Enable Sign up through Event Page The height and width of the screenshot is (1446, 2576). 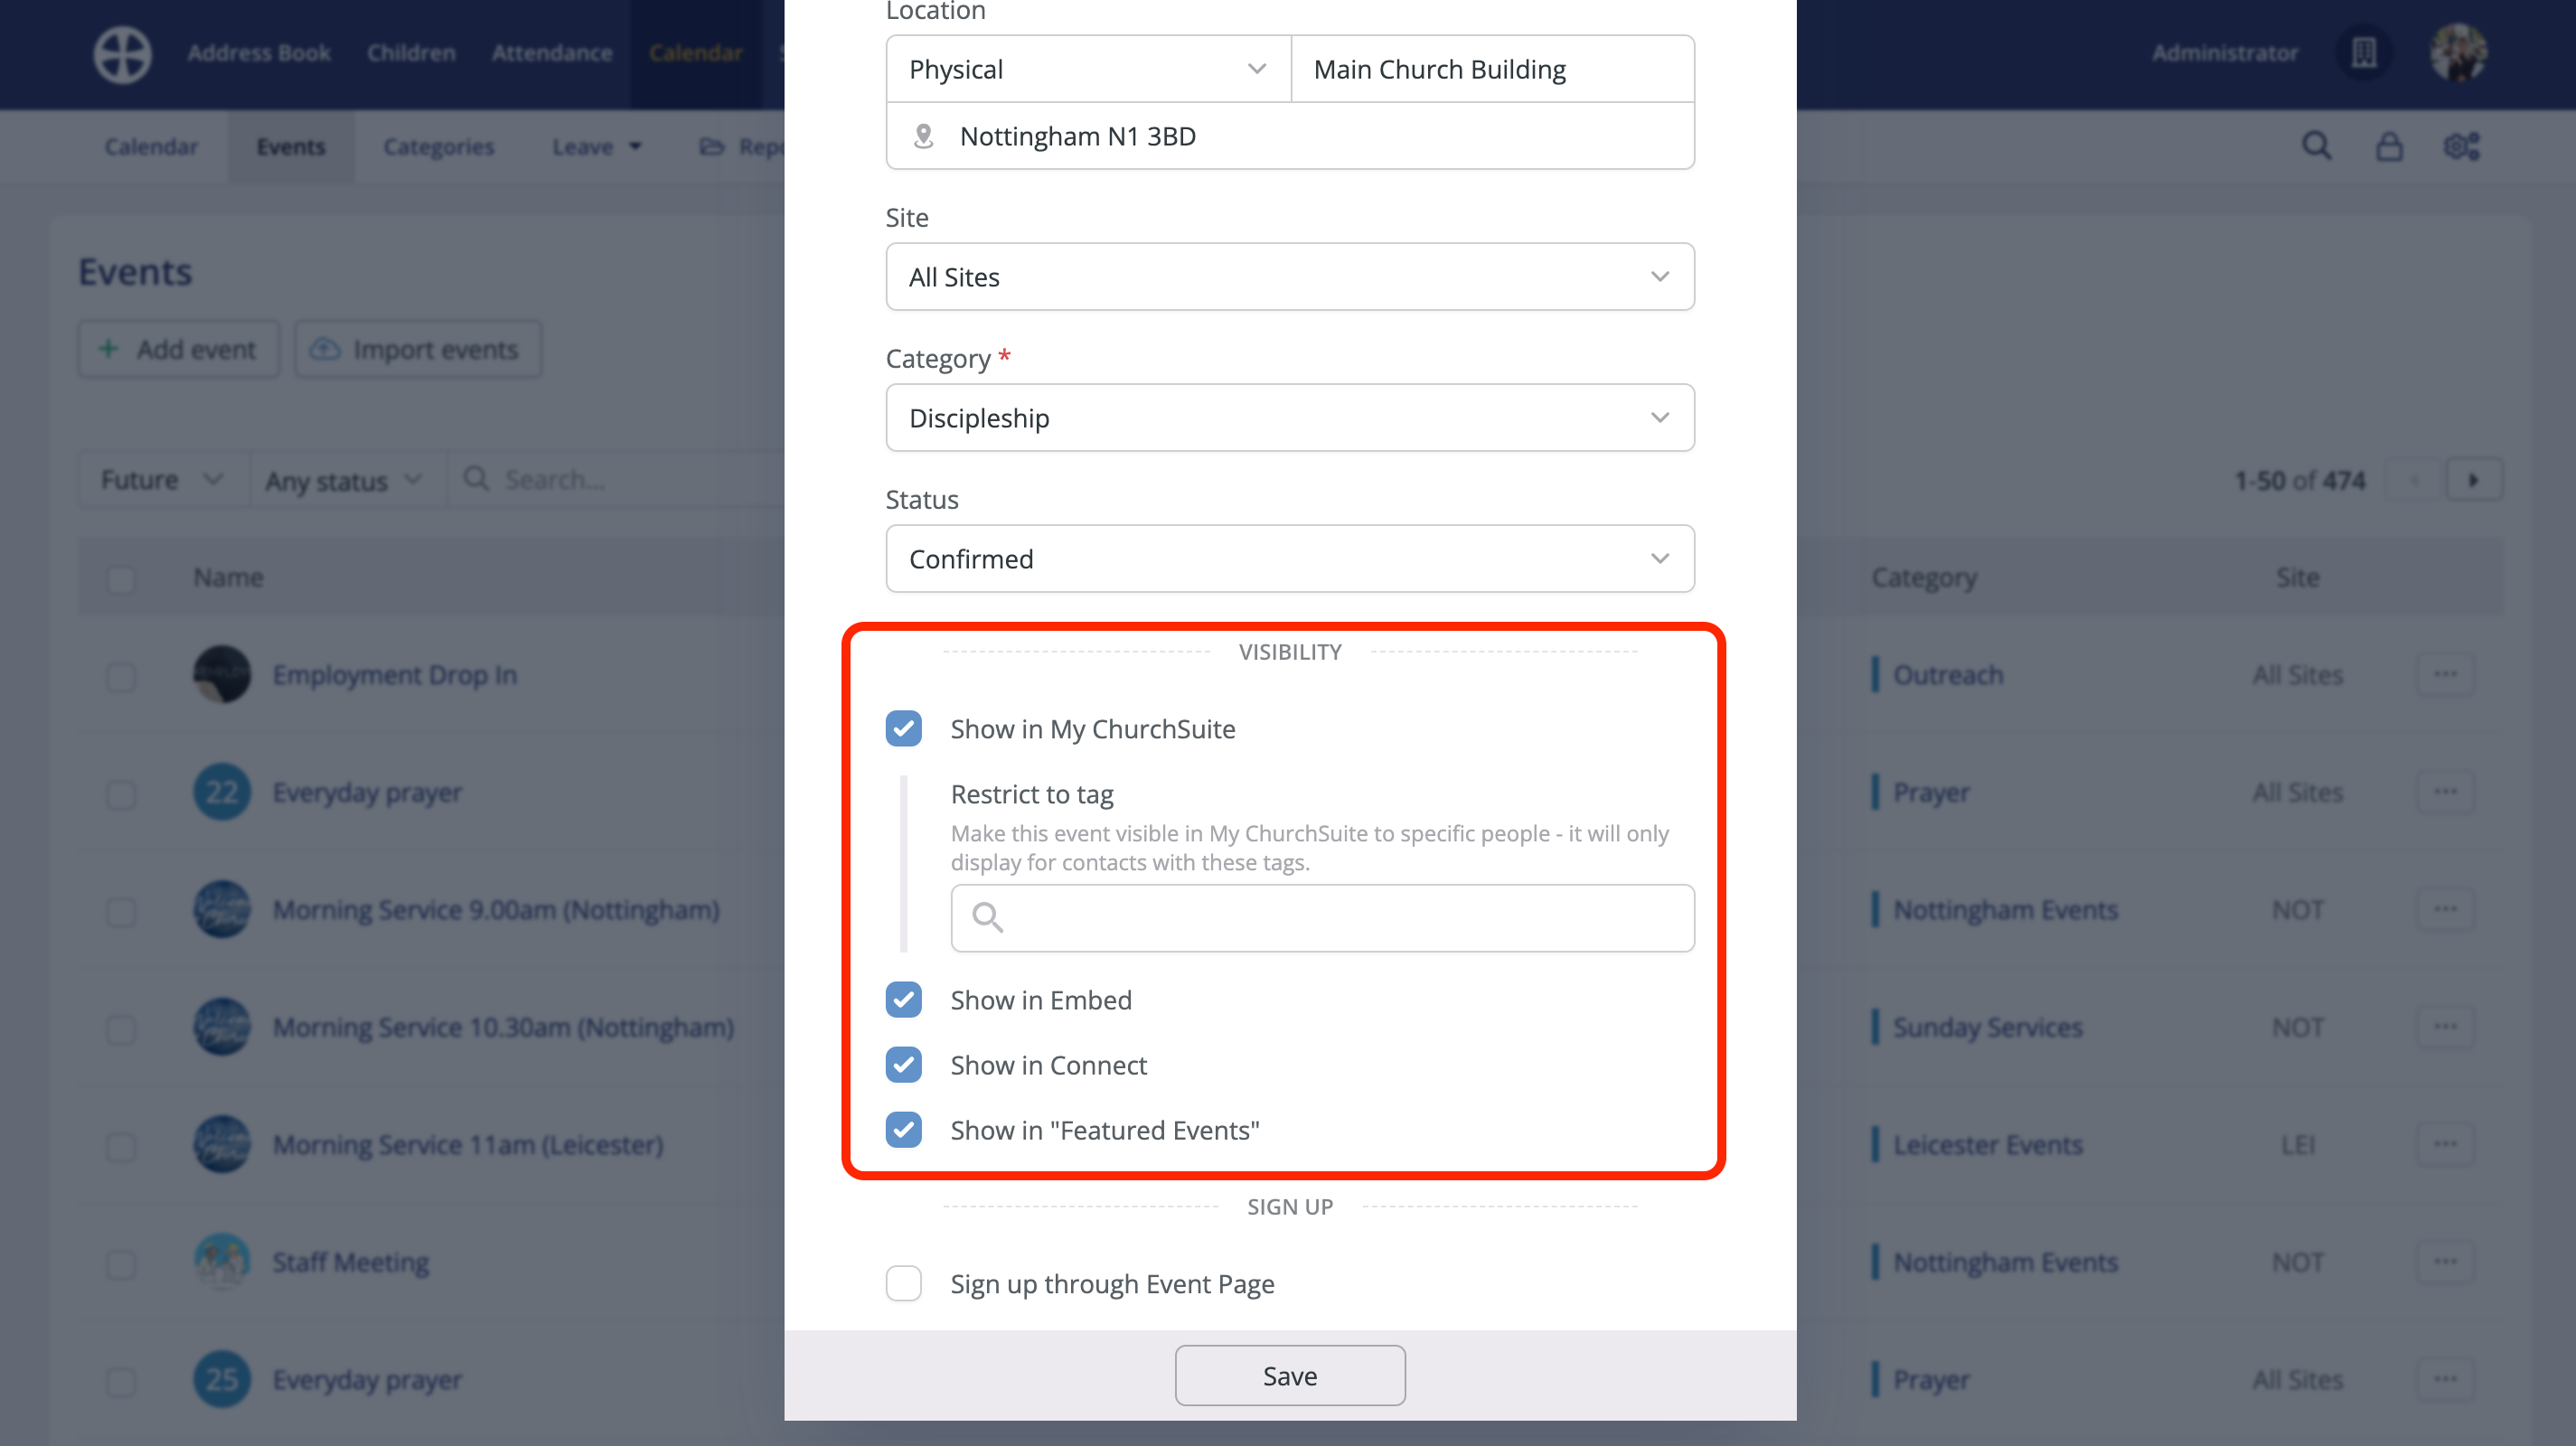click(x=903, y=1283)
